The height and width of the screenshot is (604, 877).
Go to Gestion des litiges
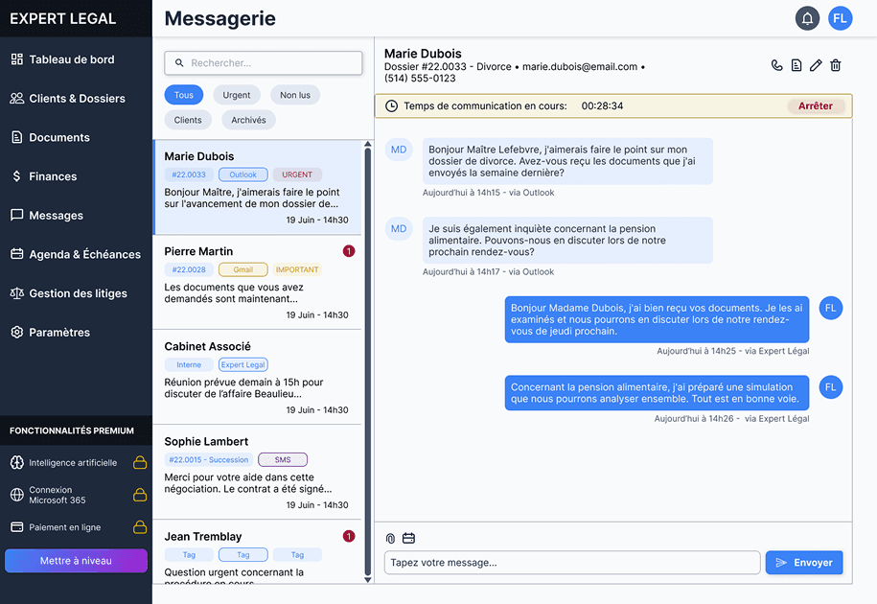pos(76,293)
